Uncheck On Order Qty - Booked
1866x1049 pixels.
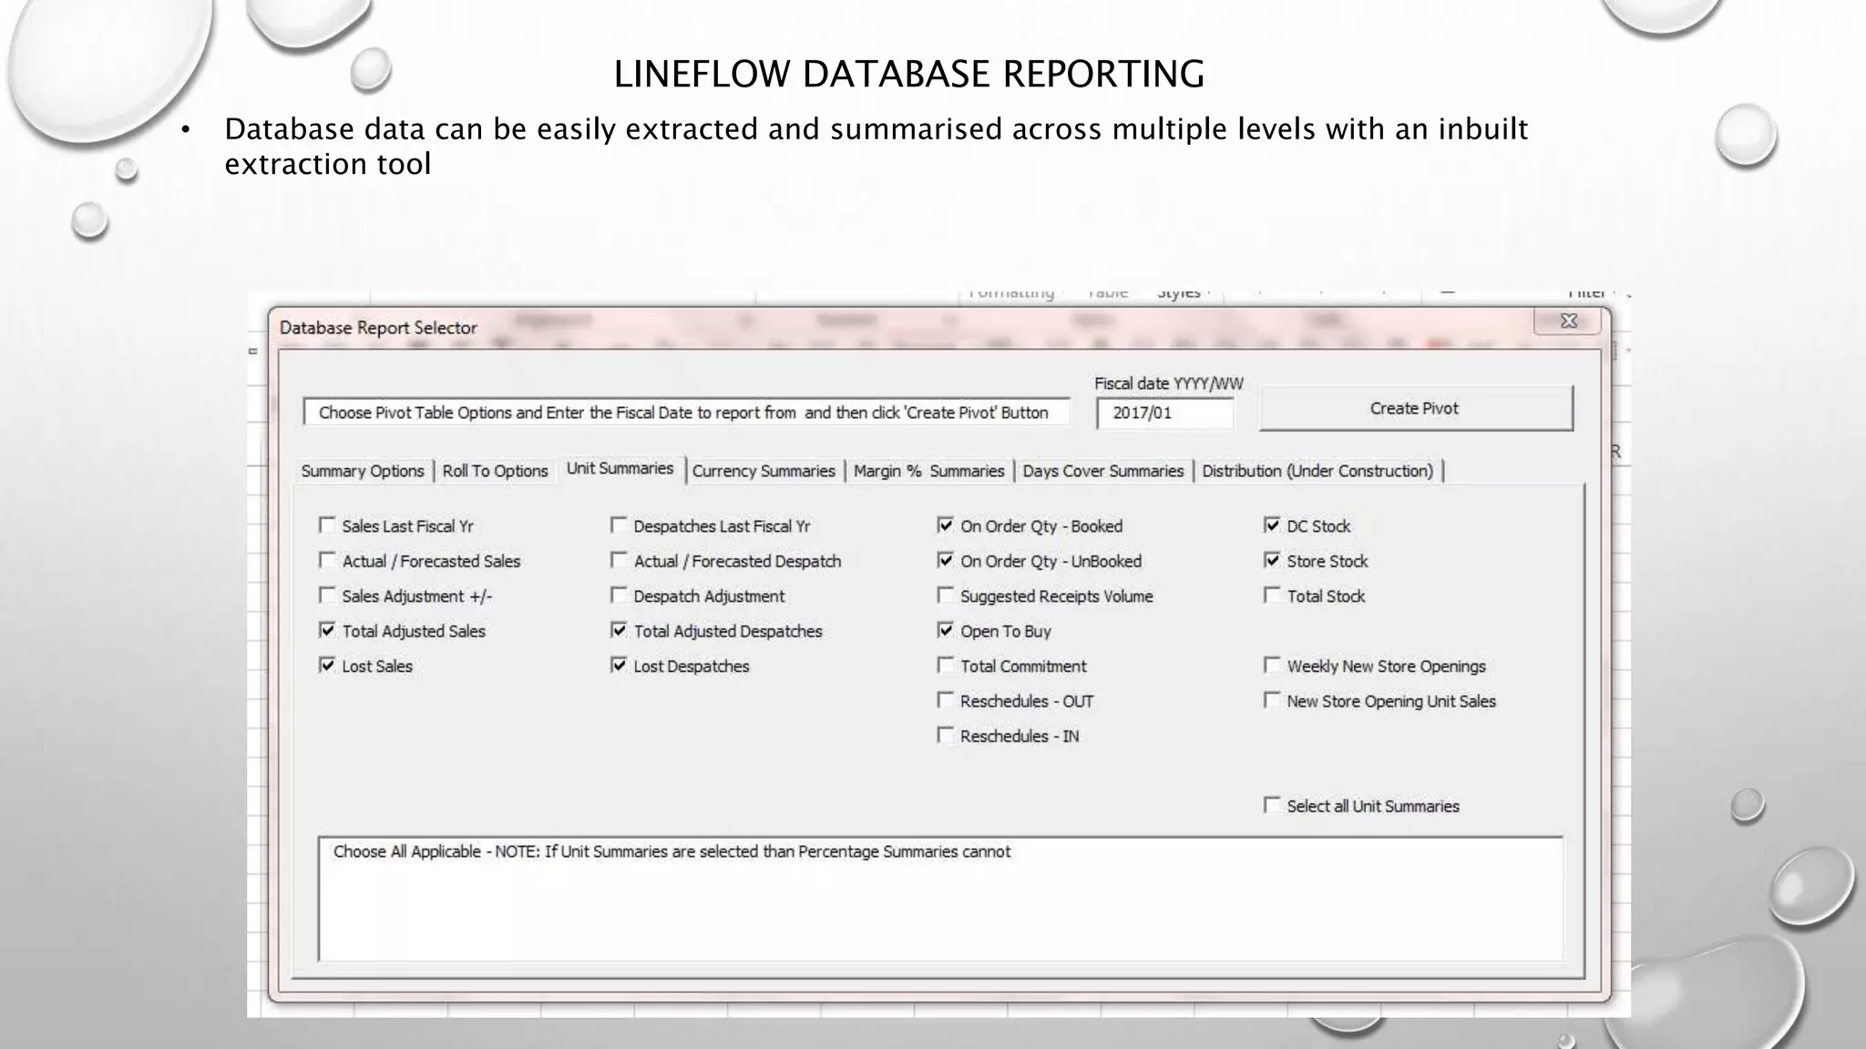tap(946, 525)
